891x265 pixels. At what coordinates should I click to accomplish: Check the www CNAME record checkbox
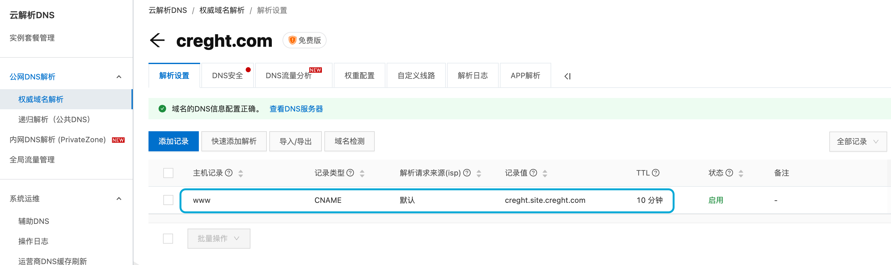pyautogui.click(x=168, y=200)
